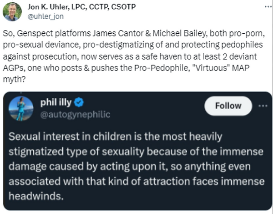Open the @uhler_jon handle link
The height and width of the screenshot is (214, 273).
(45, 16)
